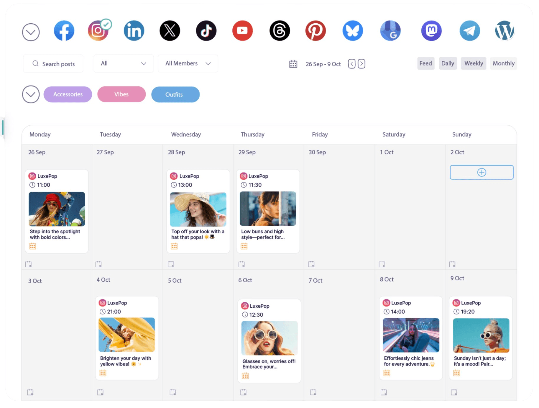The image size is (539, 408).
Task: Filter by the blue Outfits label
Action: pos(175,94)
